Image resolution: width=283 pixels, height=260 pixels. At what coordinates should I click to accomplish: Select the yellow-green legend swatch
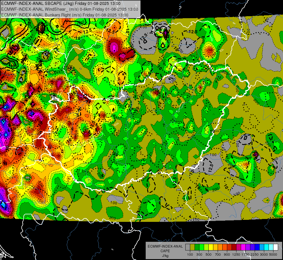tap(206, 247)
